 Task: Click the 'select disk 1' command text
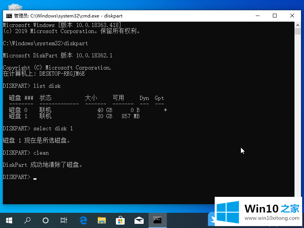tap(53, 128)
